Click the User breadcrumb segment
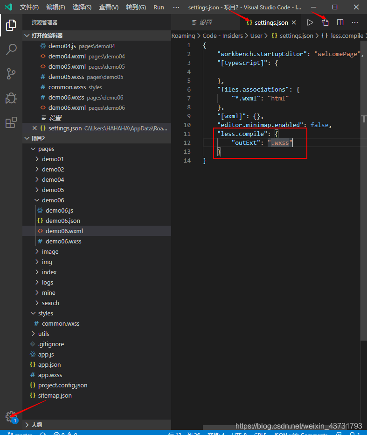This screenshot has width=367, height=435. (x=256, y=36)
